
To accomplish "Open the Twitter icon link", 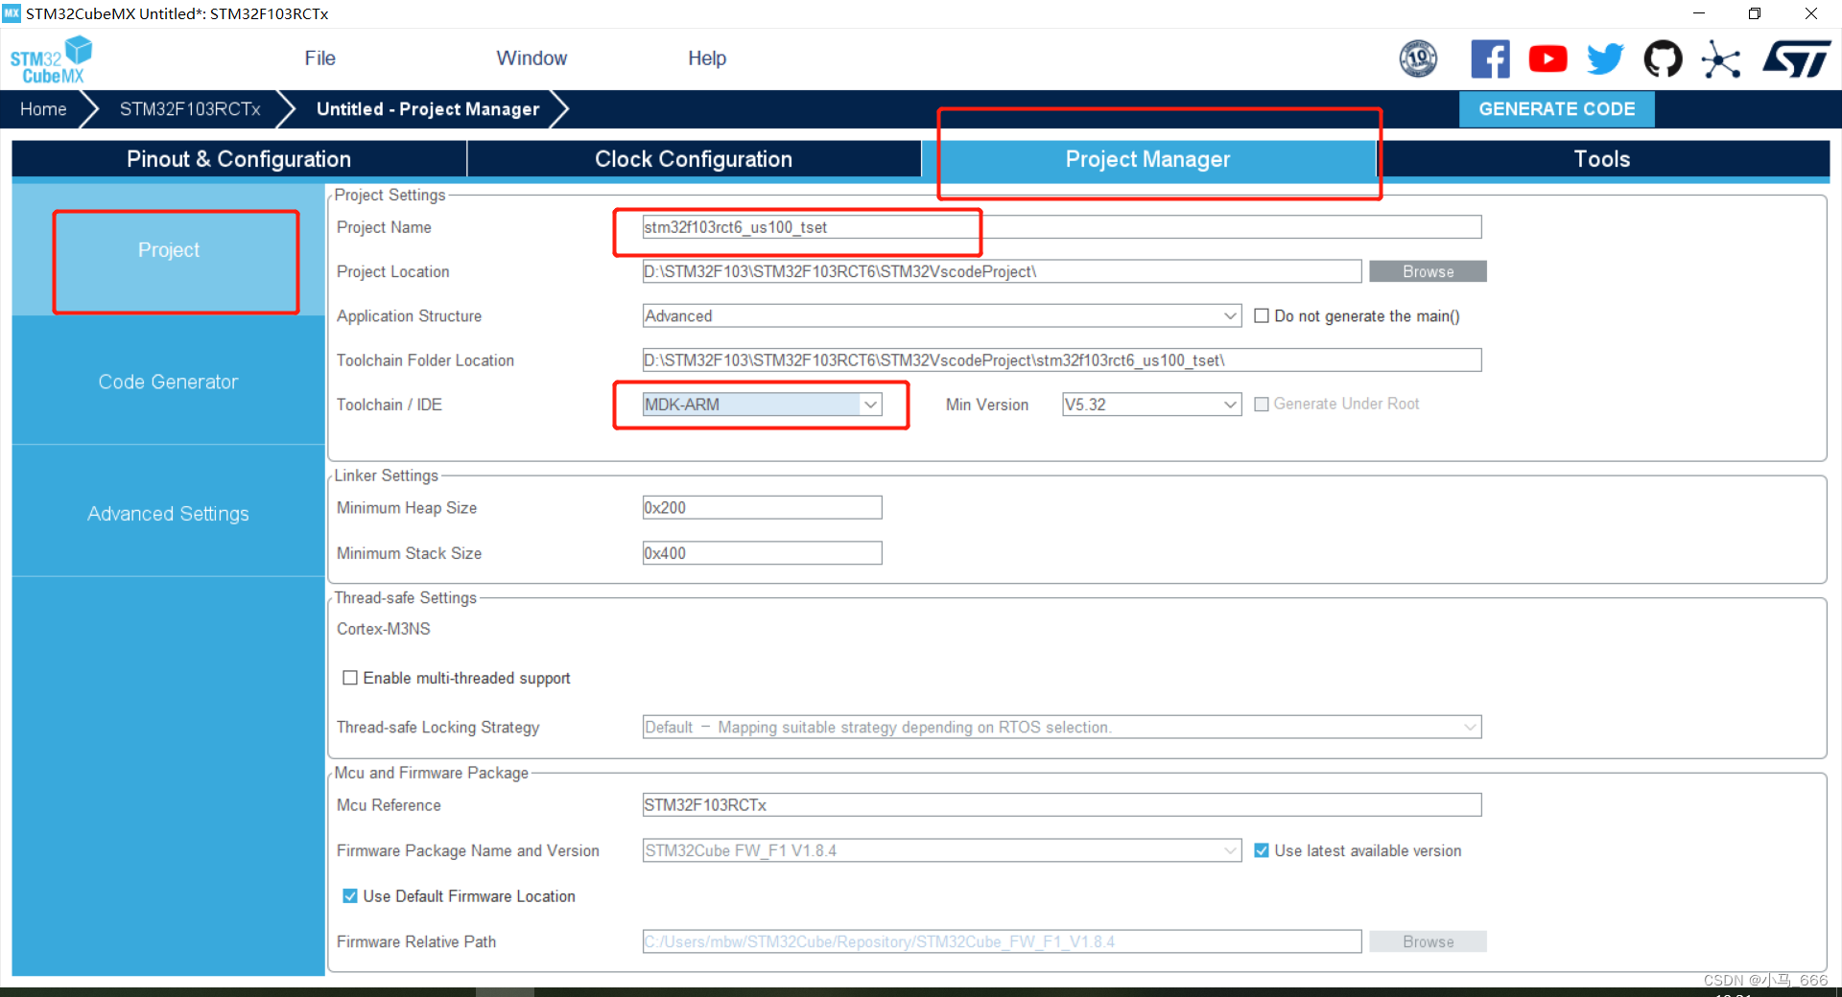I will [x=1605, y=58].
